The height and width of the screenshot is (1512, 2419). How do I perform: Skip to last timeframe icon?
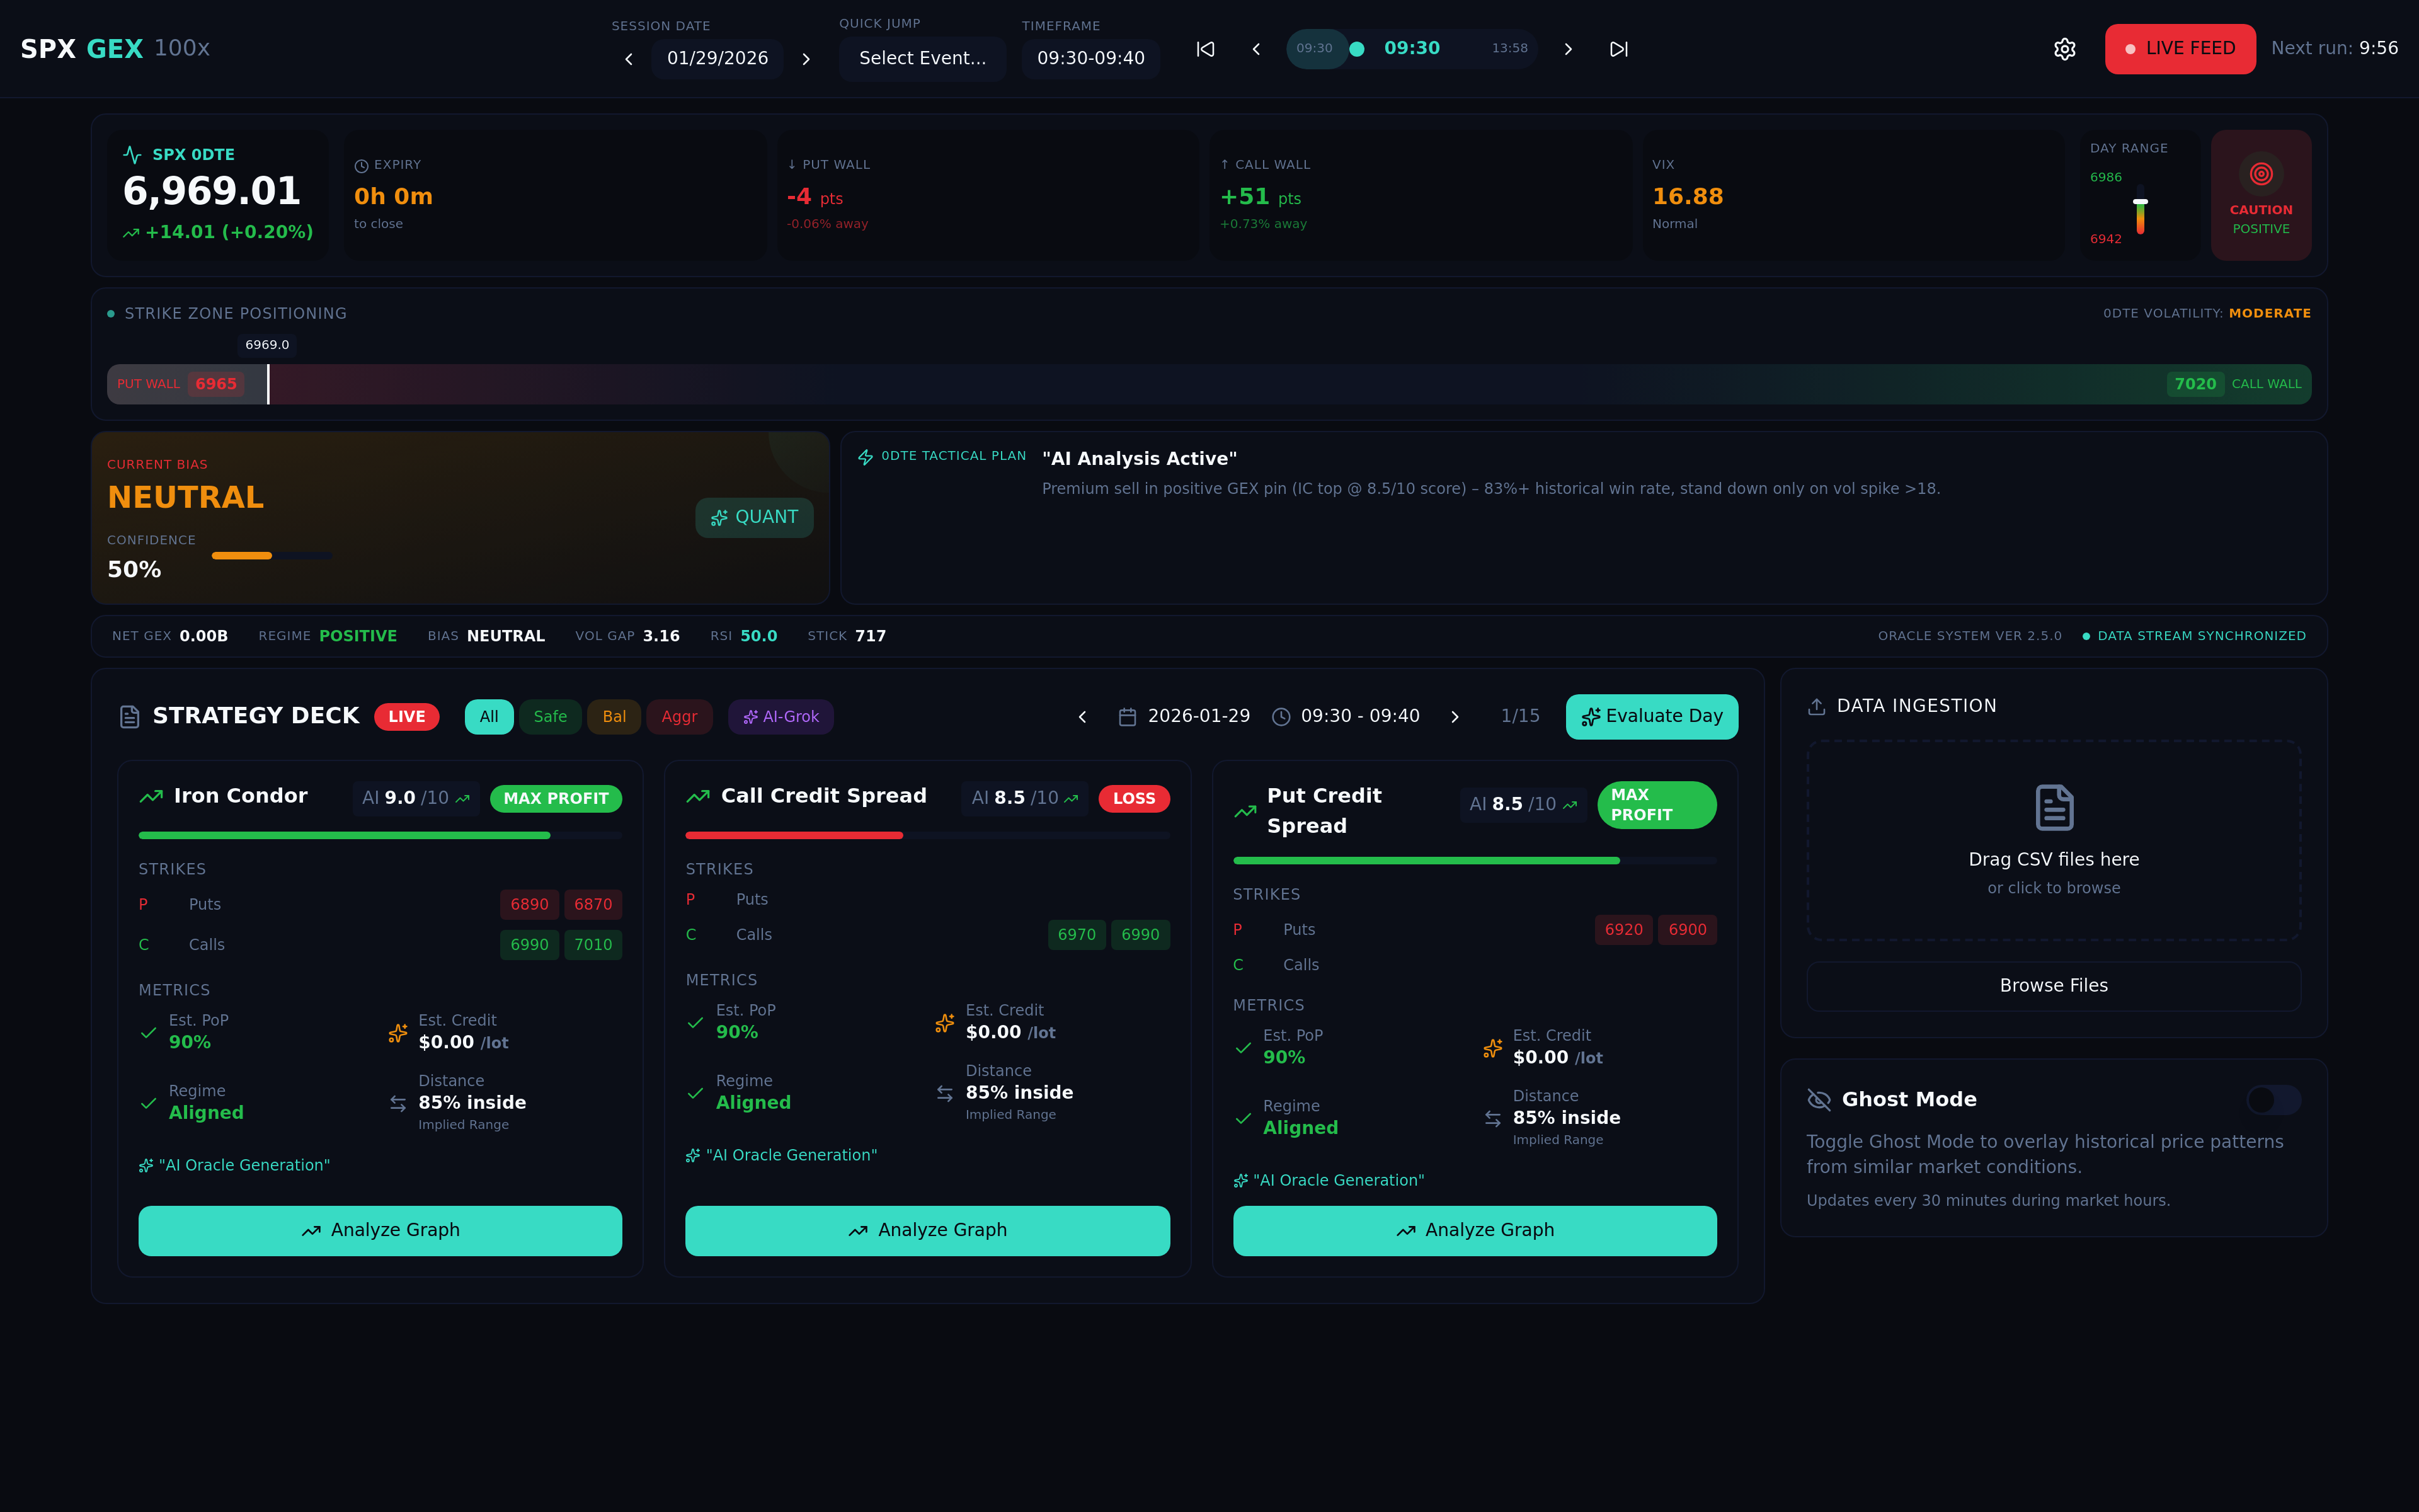pos(1618,49)
